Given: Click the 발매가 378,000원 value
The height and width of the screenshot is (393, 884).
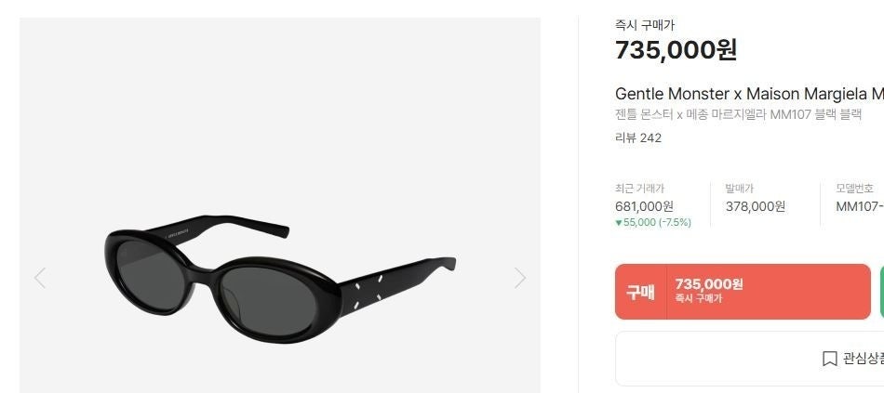Looking at the screenshot, I should pyautogui.click(x=756, y=206).
